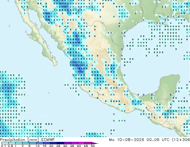
Task: Click the legend value label '35'
Action: [72, 146]
